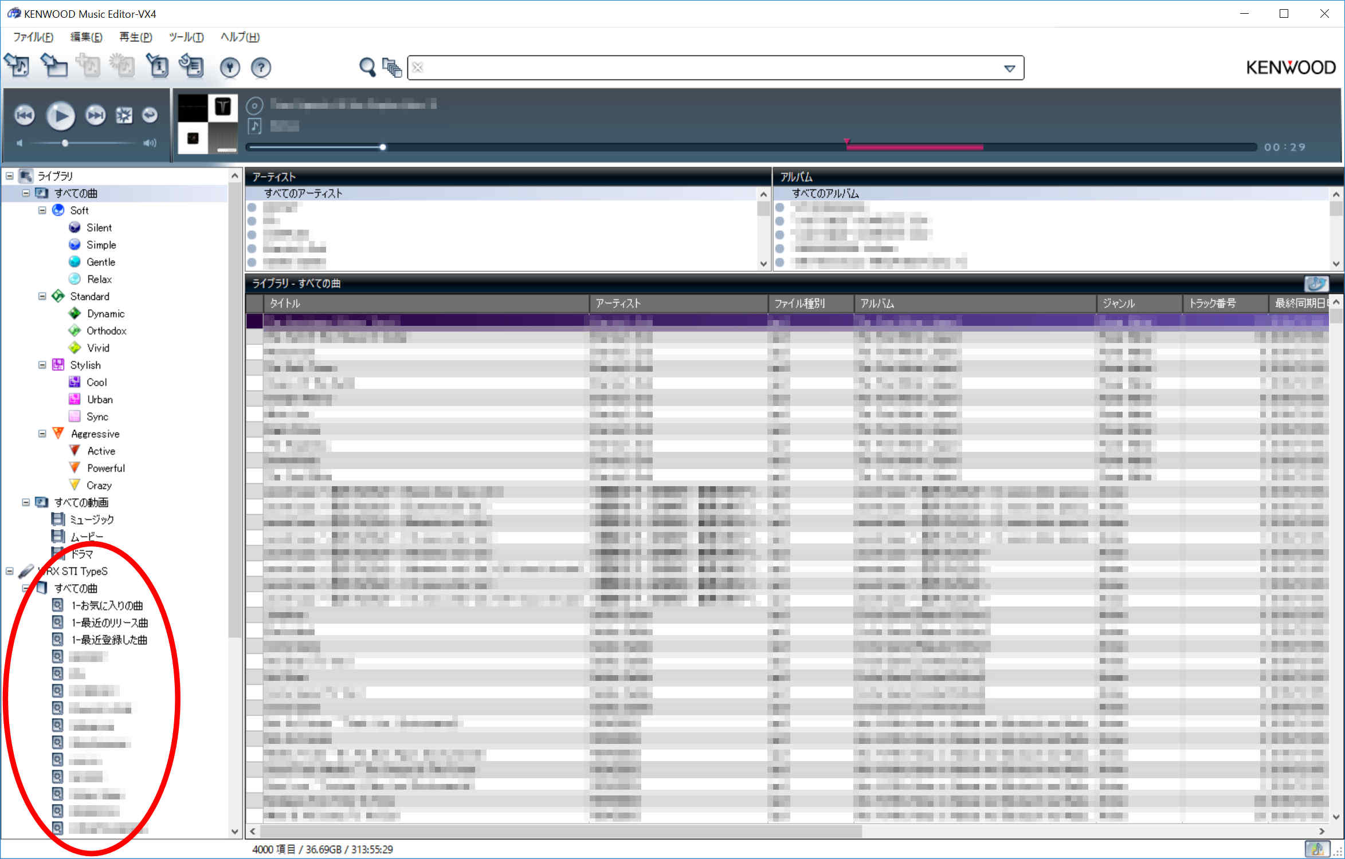Click the import folder toolbar icon

click(x=53, y=66)
